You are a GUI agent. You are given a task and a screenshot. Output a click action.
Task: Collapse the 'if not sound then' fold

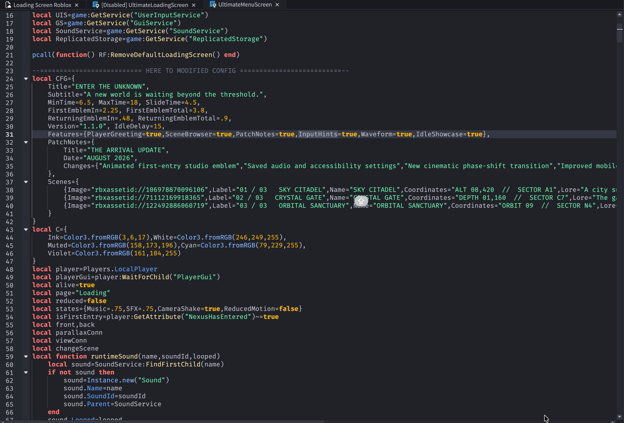coord(26,372)
